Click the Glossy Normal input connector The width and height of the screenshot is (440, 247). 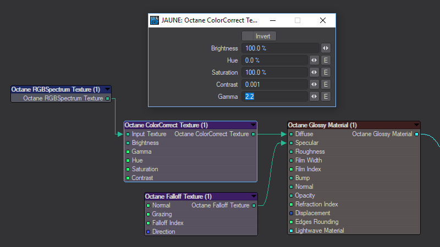click(x=291, y=187)
